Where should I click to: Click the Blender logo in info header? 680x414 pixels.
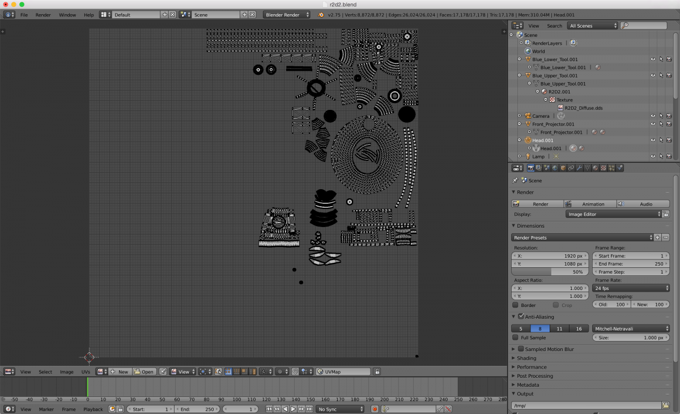(321, 14)
